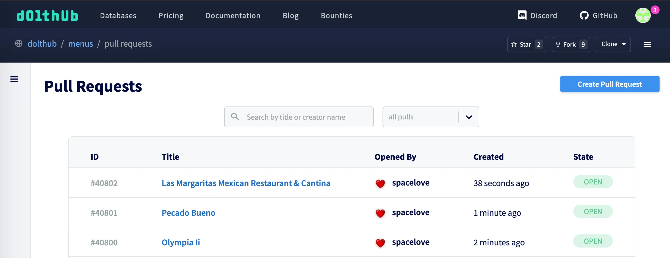This screenshot has width=670, height=258.
Task: Click the DoltHub logo
Action: pyautogui.click(x=47, y=15)
